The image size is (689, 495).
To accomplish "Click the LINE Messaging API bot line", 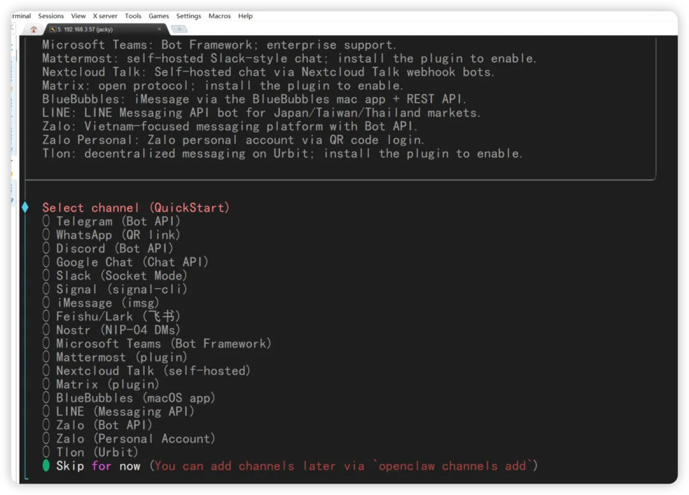I will tap(262, 113).
